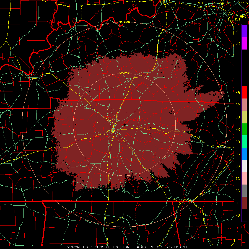The width and height of the screenshot is (249, 249).
Task: Click the BD yellow legend color block
Action: (244, 117)
